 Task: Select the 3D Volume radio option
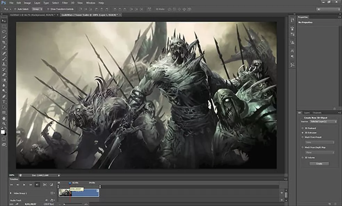302,158
